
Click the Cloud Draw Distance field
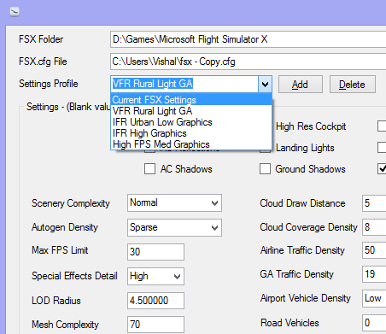point(374,203)
